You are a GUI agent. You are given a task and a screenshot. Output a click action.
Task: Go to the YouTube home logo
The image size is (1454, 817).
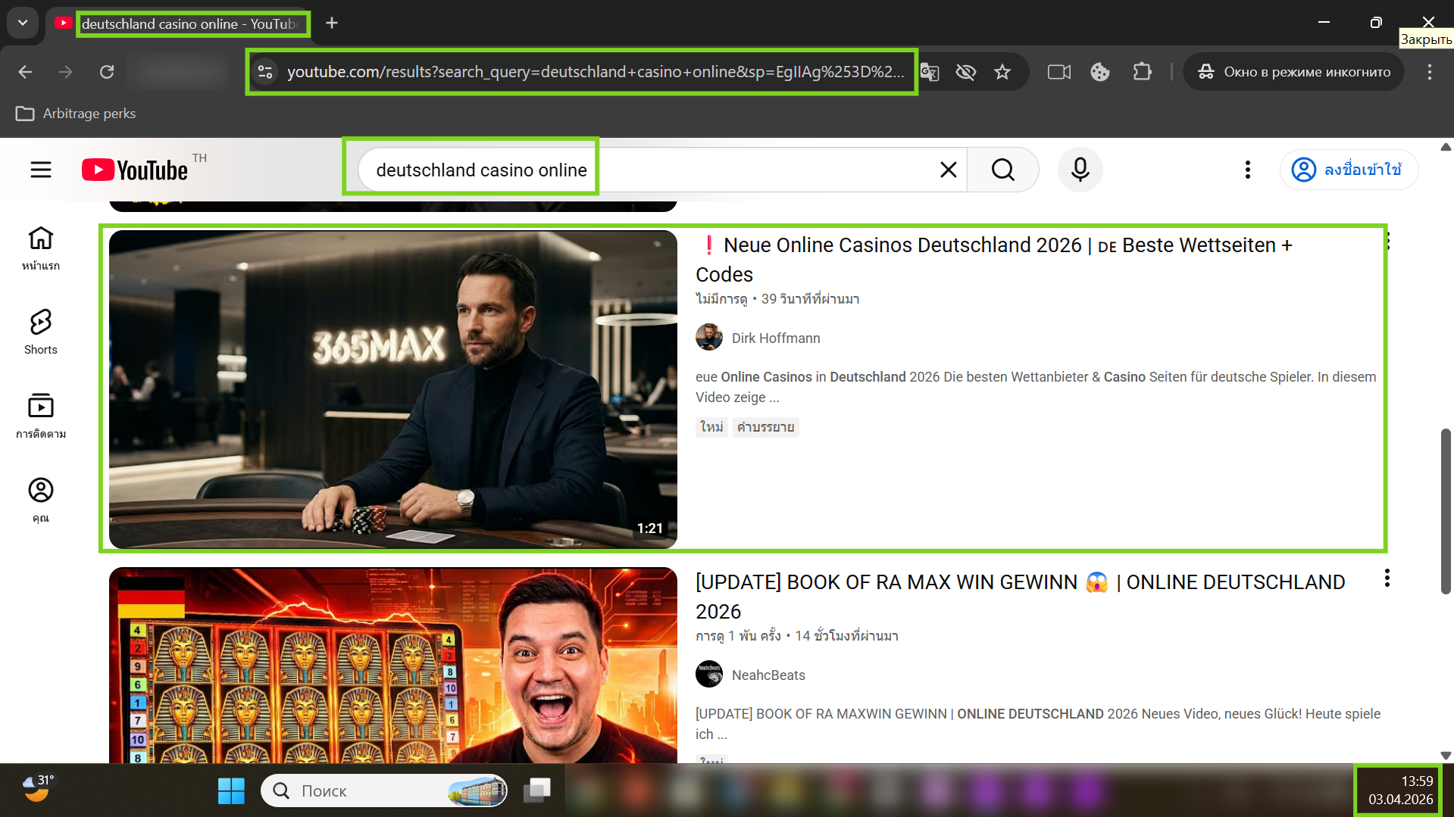point(135,170)
